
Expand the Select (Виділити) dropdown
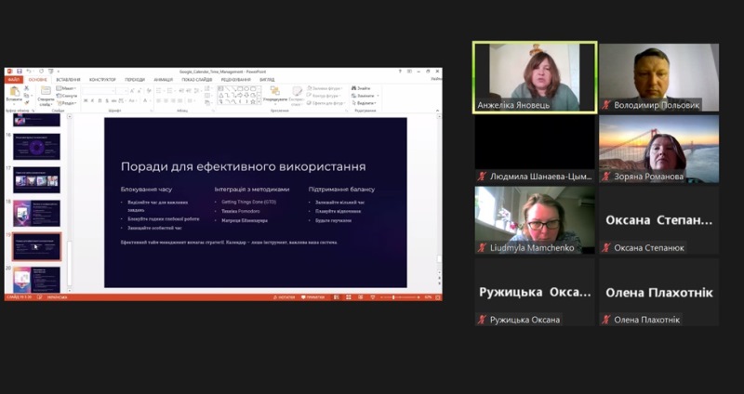pyautogui.click(x=364, y=103)
